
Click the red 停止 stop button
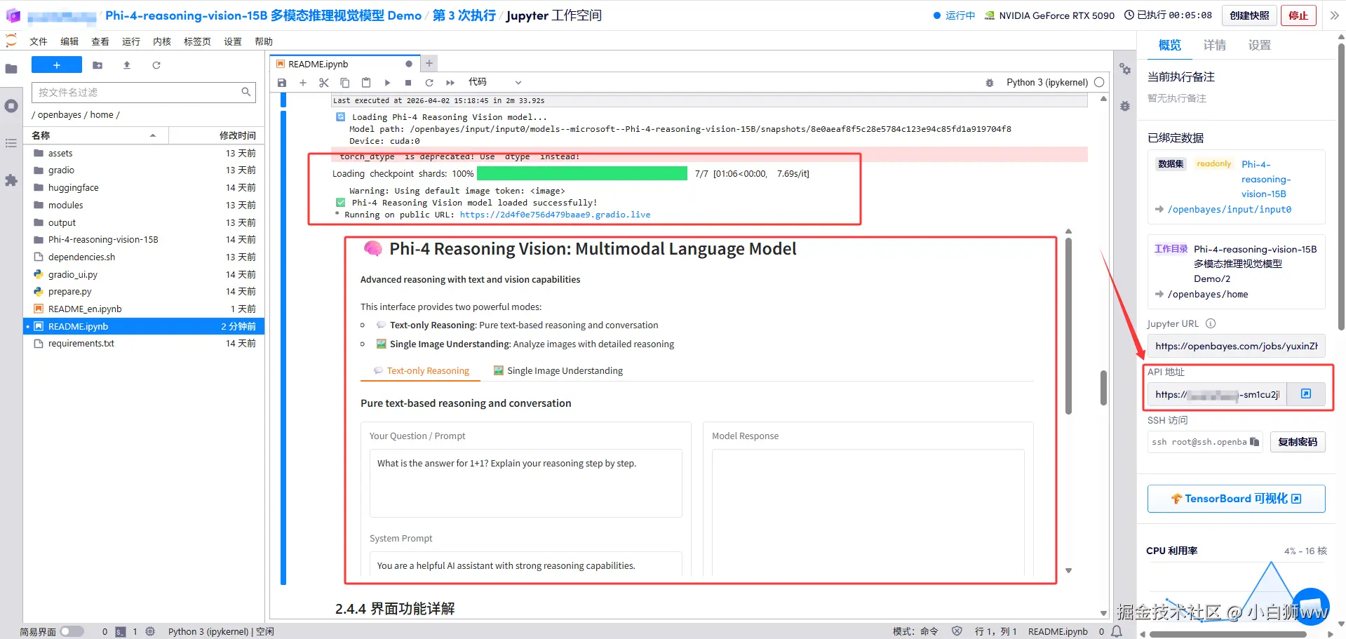(1298, 15)
